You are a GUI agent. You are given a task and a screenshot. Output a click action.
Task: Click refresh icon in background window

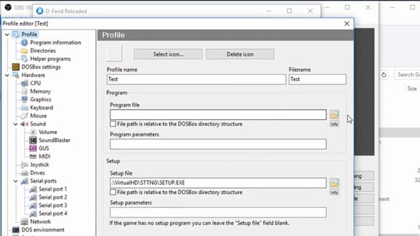384,75
